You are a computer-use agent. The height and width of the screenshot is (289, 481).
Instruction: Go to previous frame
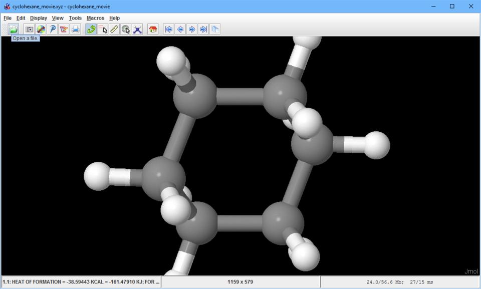click(x=180, y=30)
